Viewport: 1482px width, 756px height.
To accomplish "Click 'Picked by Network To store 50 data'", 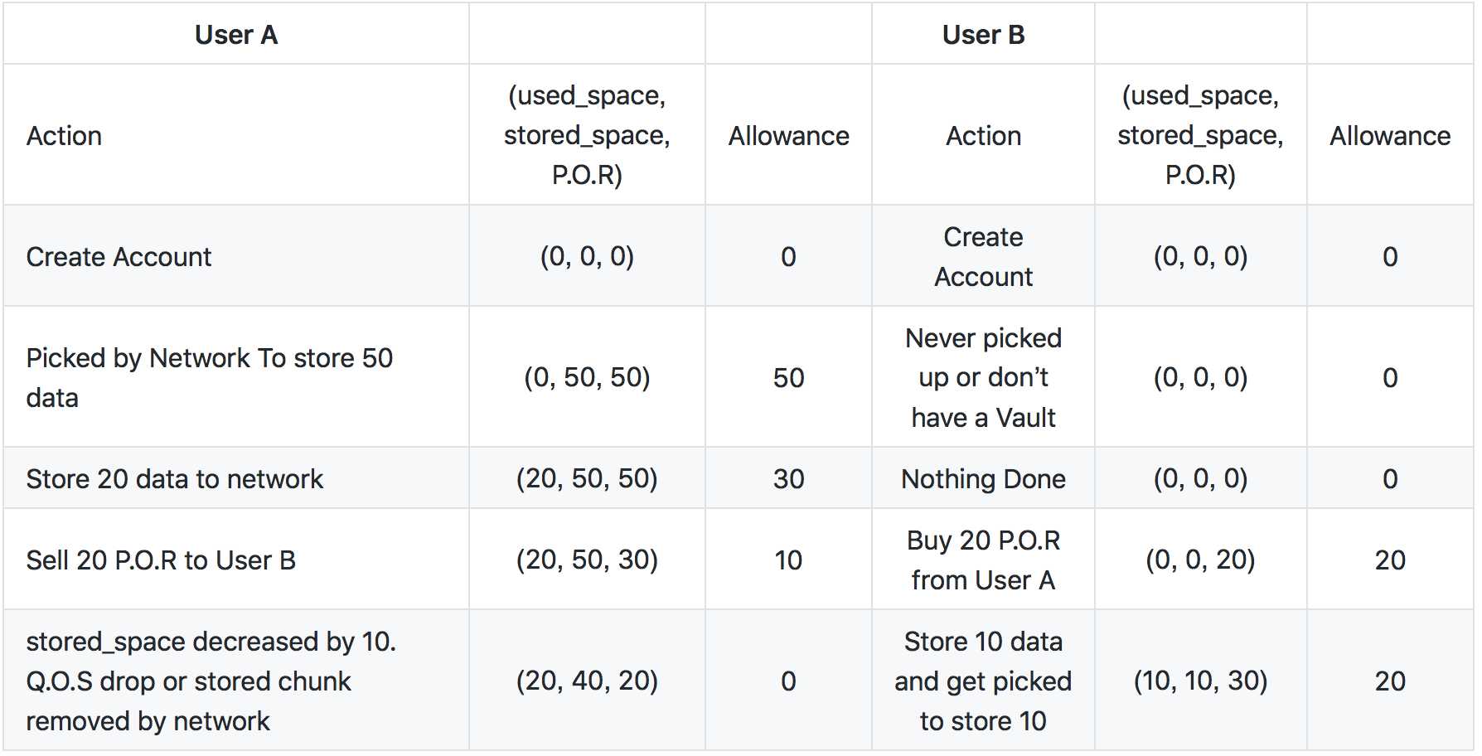I will pyautogui.click(x=236, y=377).
